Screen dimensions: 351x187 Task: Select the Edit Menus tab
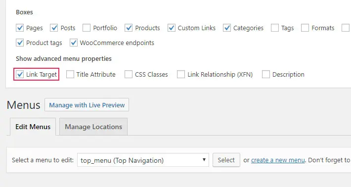coord(33,127)
